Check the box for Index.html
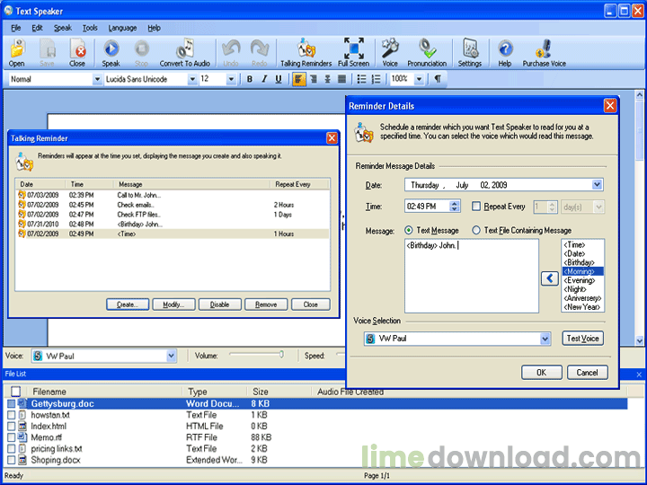The image size is (647, 485). tap(11, 426)
